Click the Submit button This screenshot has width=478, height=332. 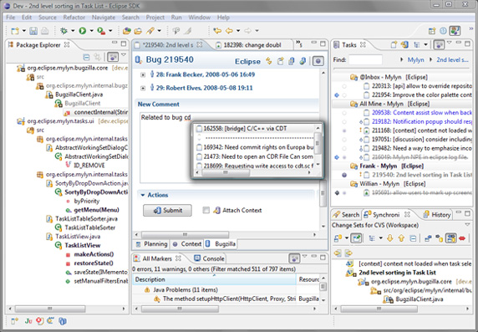pyautogui.click(x=167, y=210)
